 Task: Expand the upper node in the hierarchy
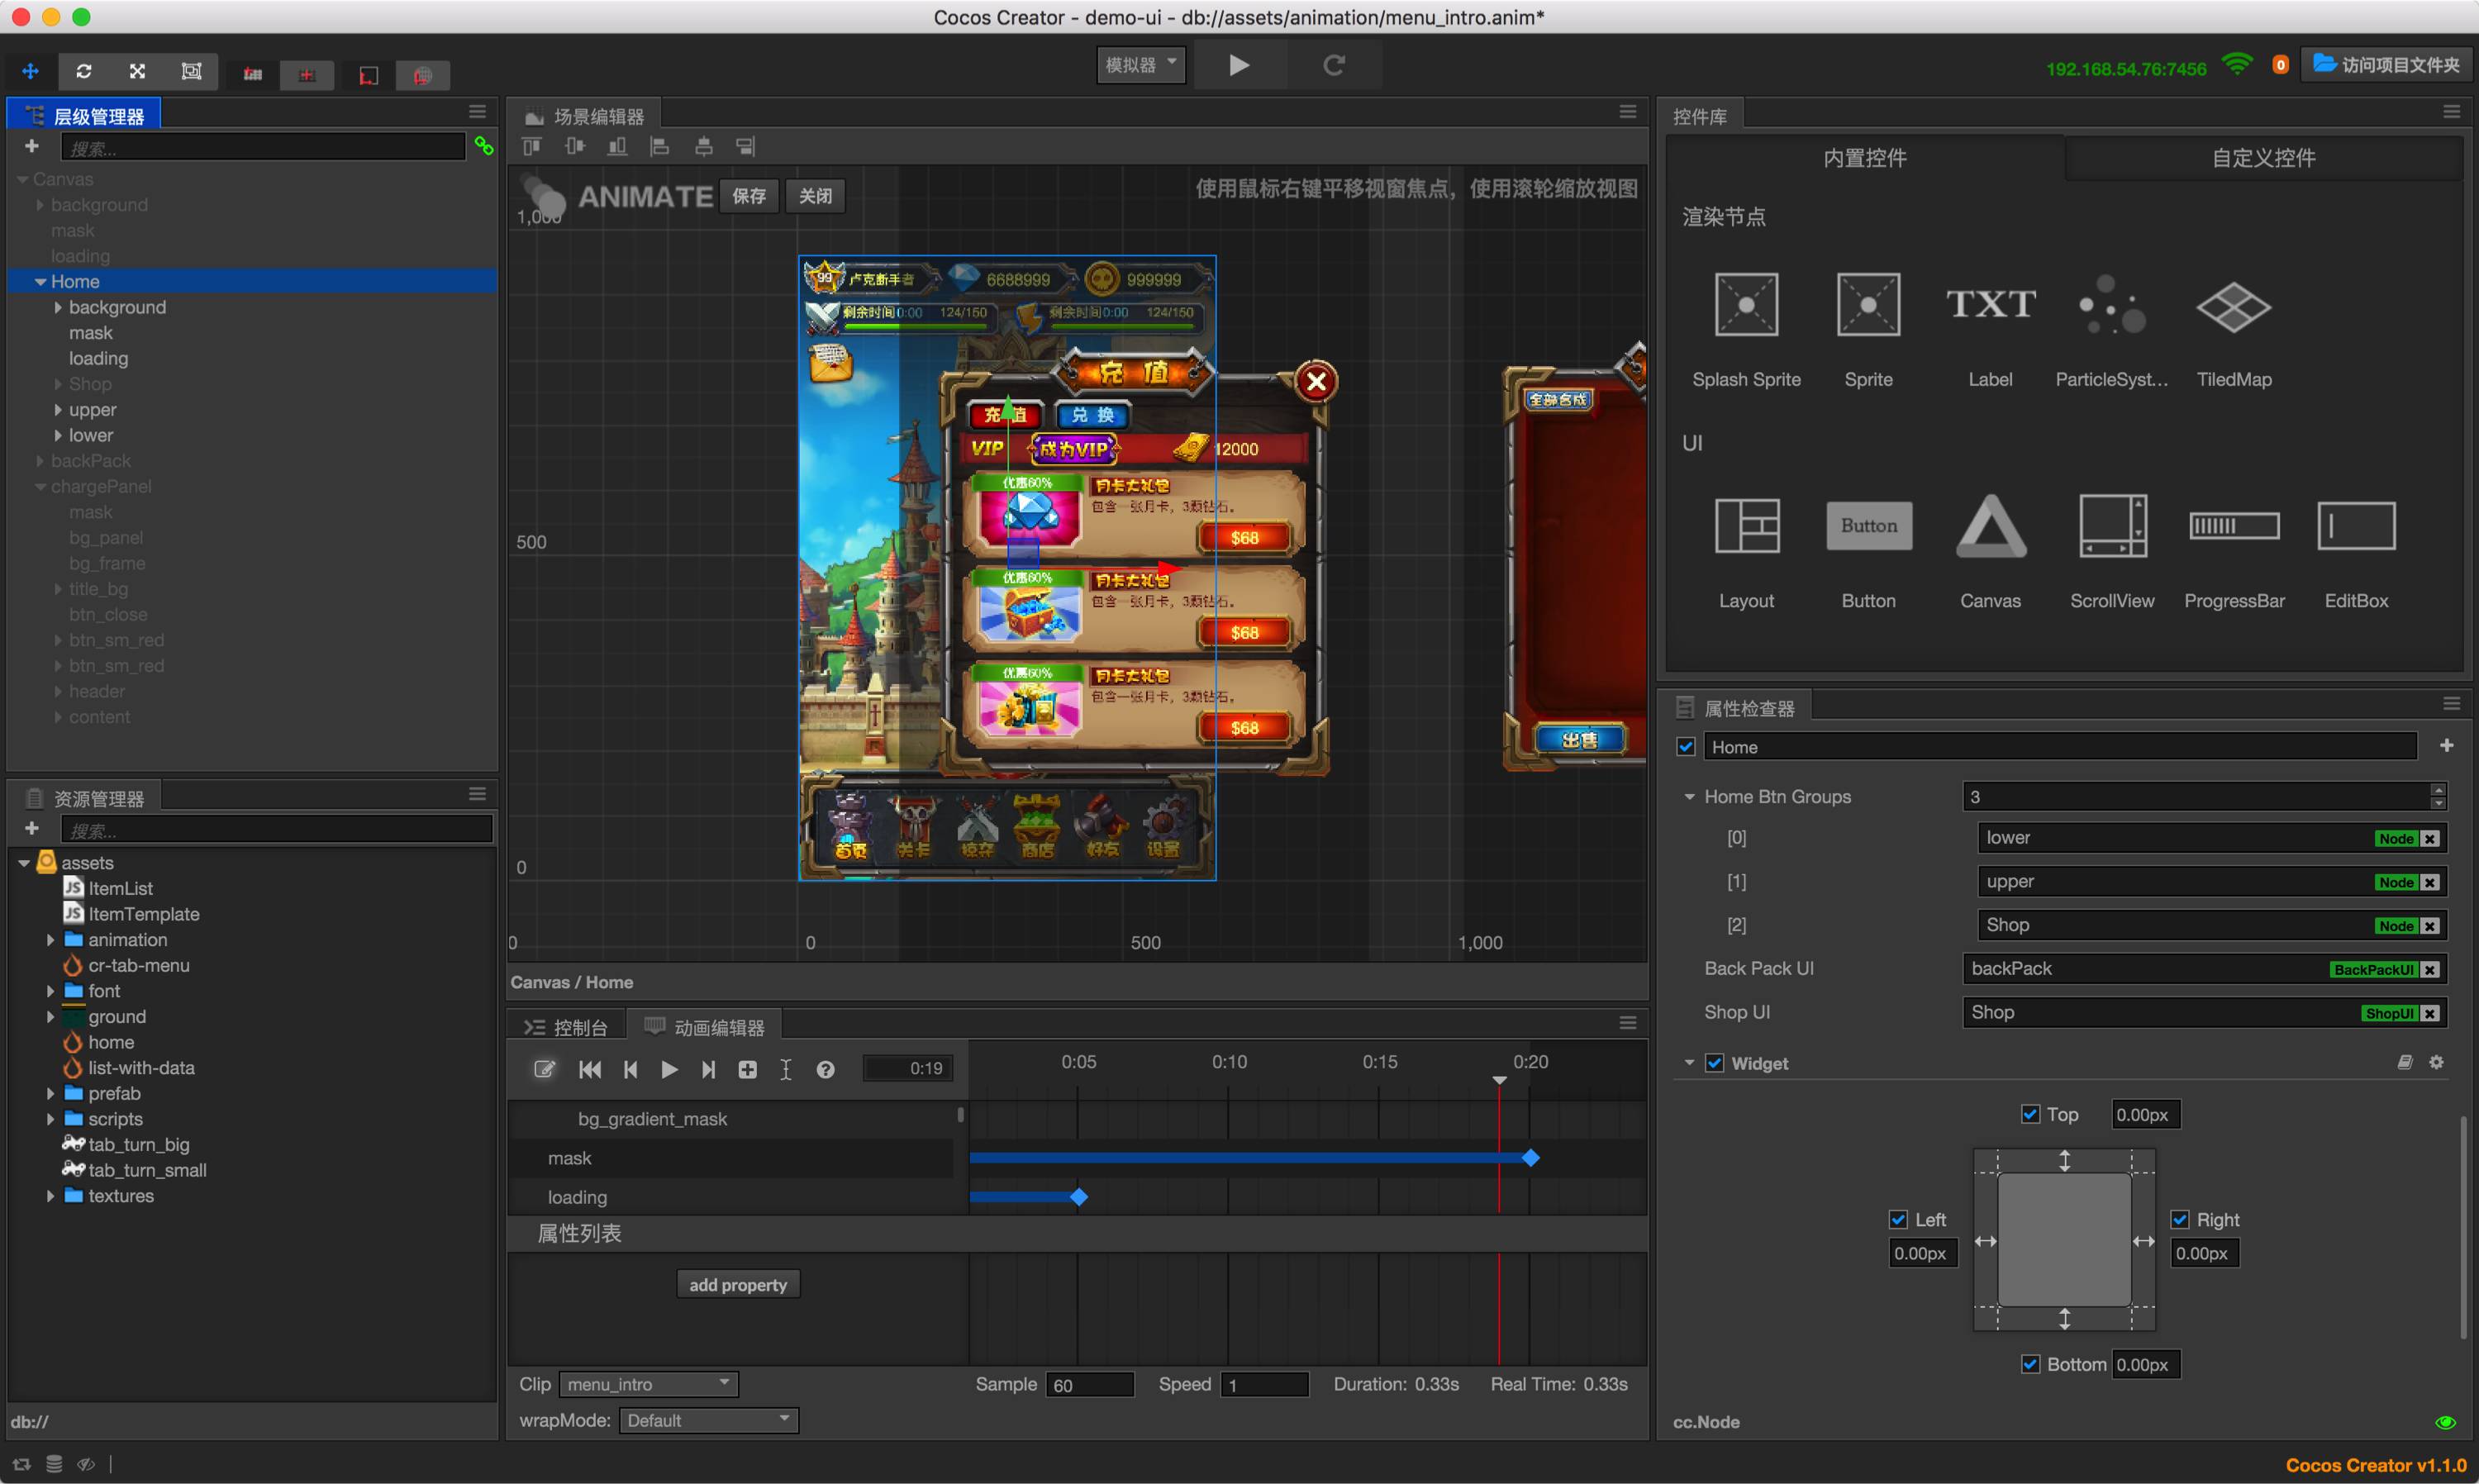tap(58, 410)
